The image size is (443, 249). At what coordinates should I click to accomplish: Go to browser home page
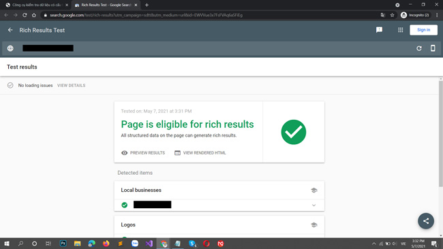34,15
